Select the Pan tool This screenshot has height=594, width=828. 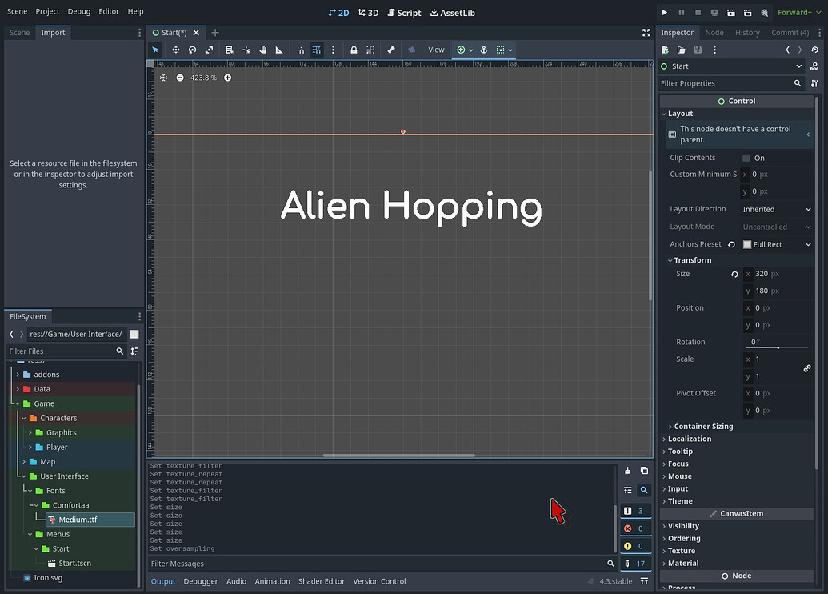point(262,50)
